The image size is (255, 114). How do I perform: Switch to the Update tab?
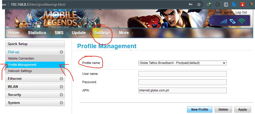pyautogui.click(x=79, y=33)
